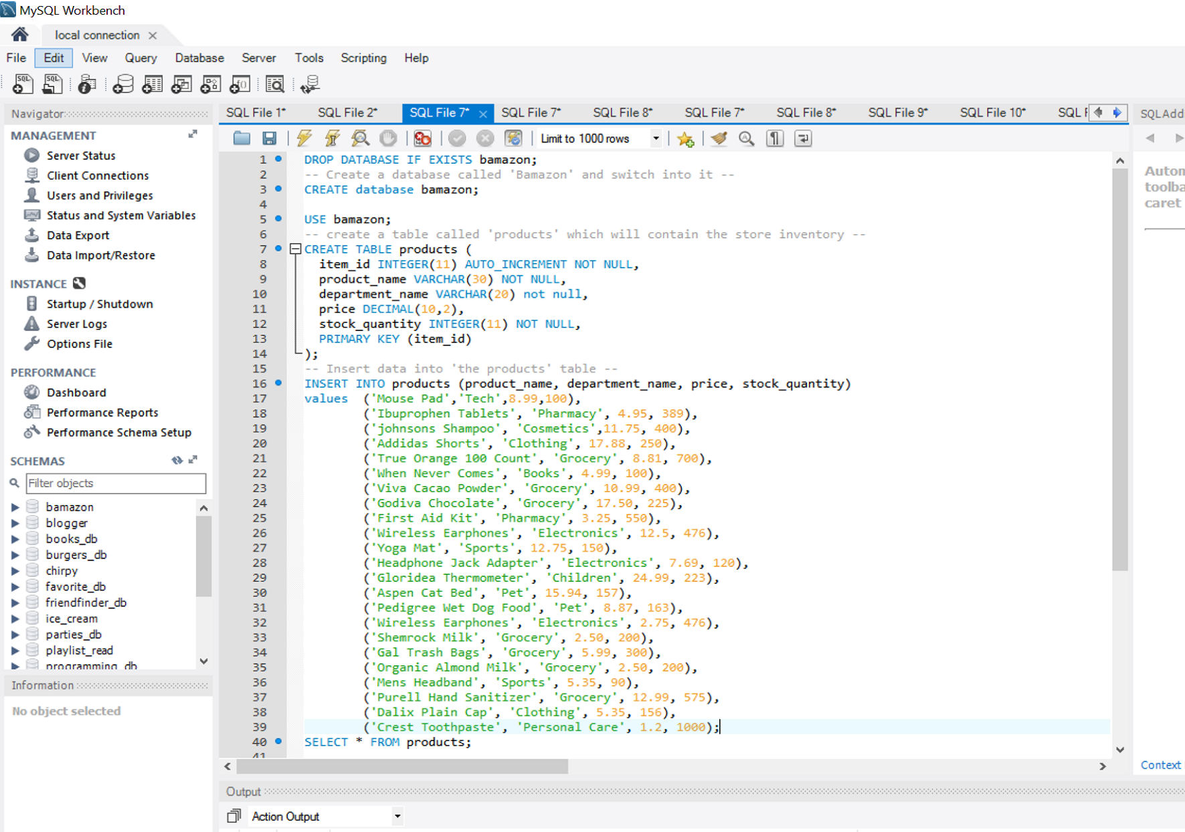Create a new schema in connected server
This screenshot has width=1185, height=832.
click(123, 84)
